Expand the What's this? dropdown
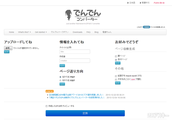The width and height of the screenshot is (172, 121). (x=24, y=32)
